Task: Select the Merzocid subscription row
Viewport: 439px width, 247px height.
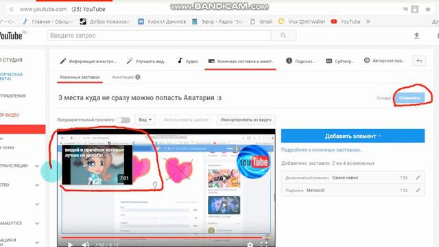Action: 353,190
